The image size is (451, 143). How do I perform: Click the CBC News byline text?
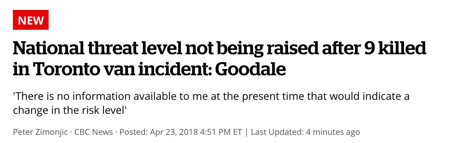click(x=93, y=132)
